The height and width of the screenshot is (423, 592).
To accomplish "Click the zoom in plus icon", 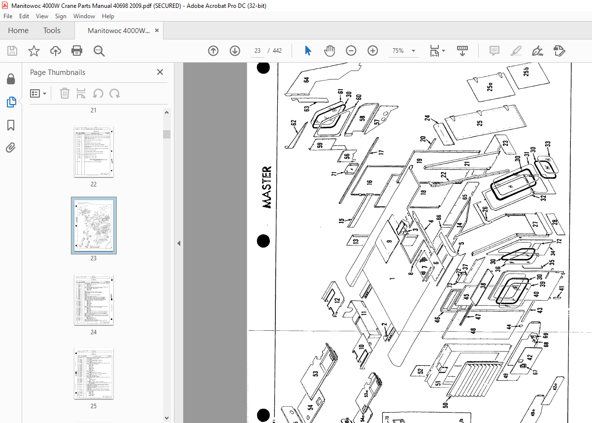I will (373, 51).
